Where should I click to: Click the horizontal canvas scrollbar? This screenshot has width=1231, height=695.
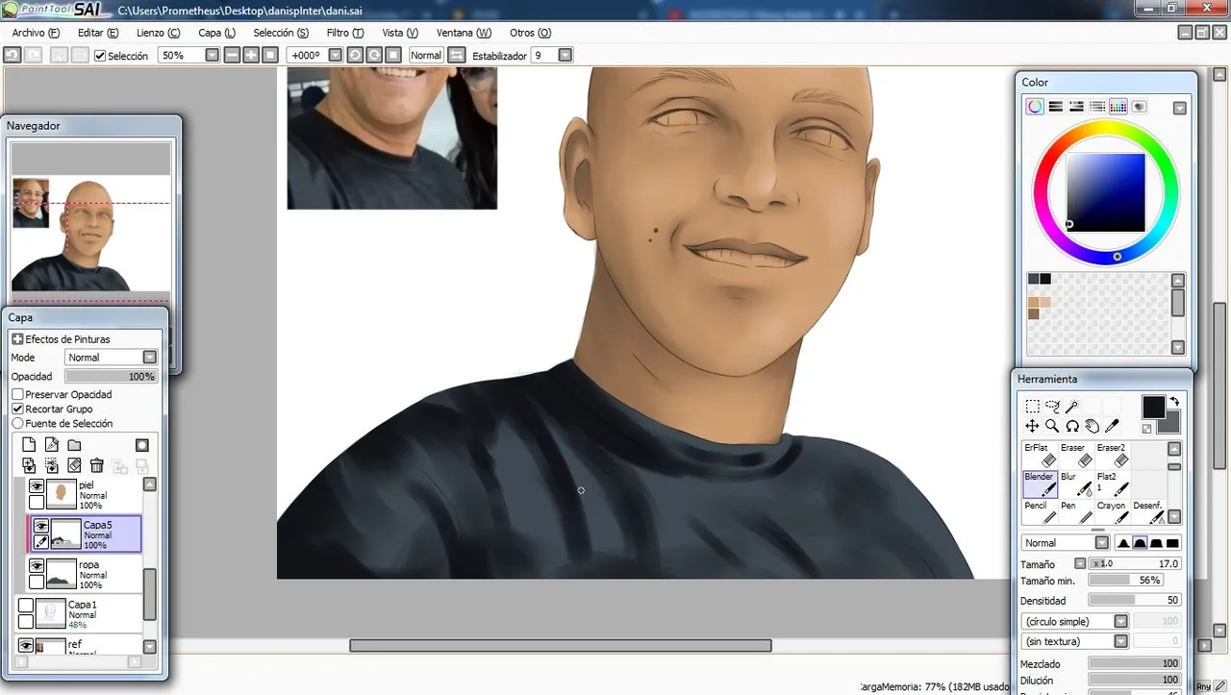coord(561,645)
